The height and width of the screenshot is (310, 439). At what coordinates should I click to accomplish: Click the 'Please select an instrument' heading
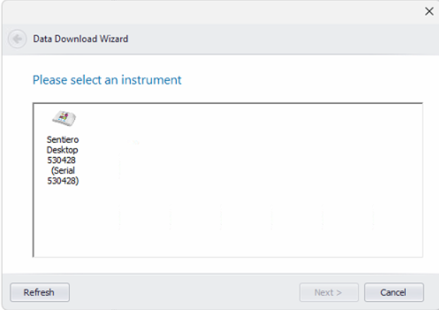click(107, 80)
